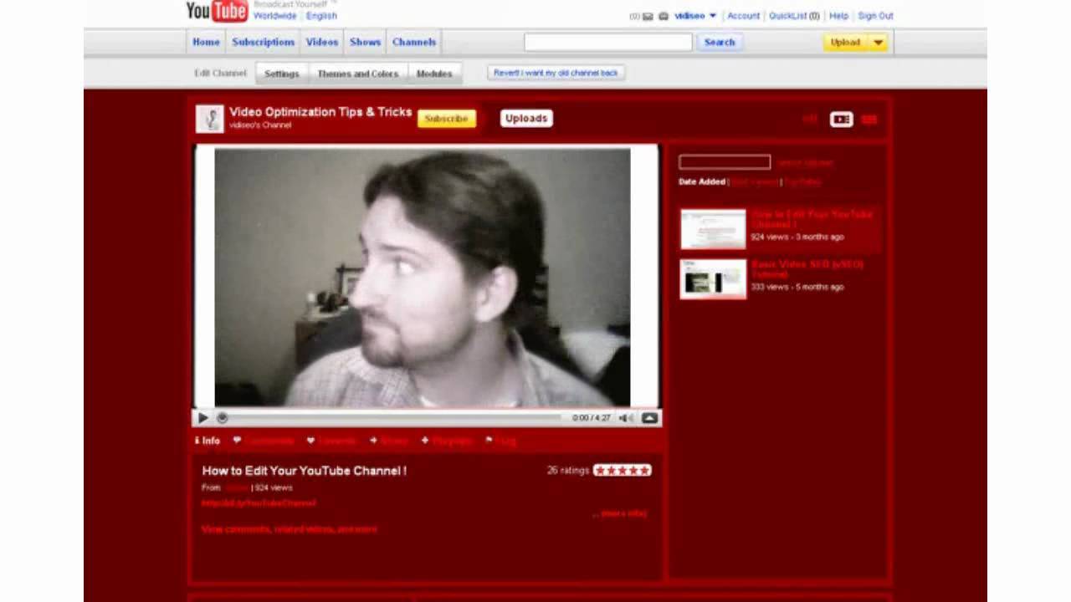The image size is (1071, 602).
Task: Open the Account link
Action: point(743,16)
